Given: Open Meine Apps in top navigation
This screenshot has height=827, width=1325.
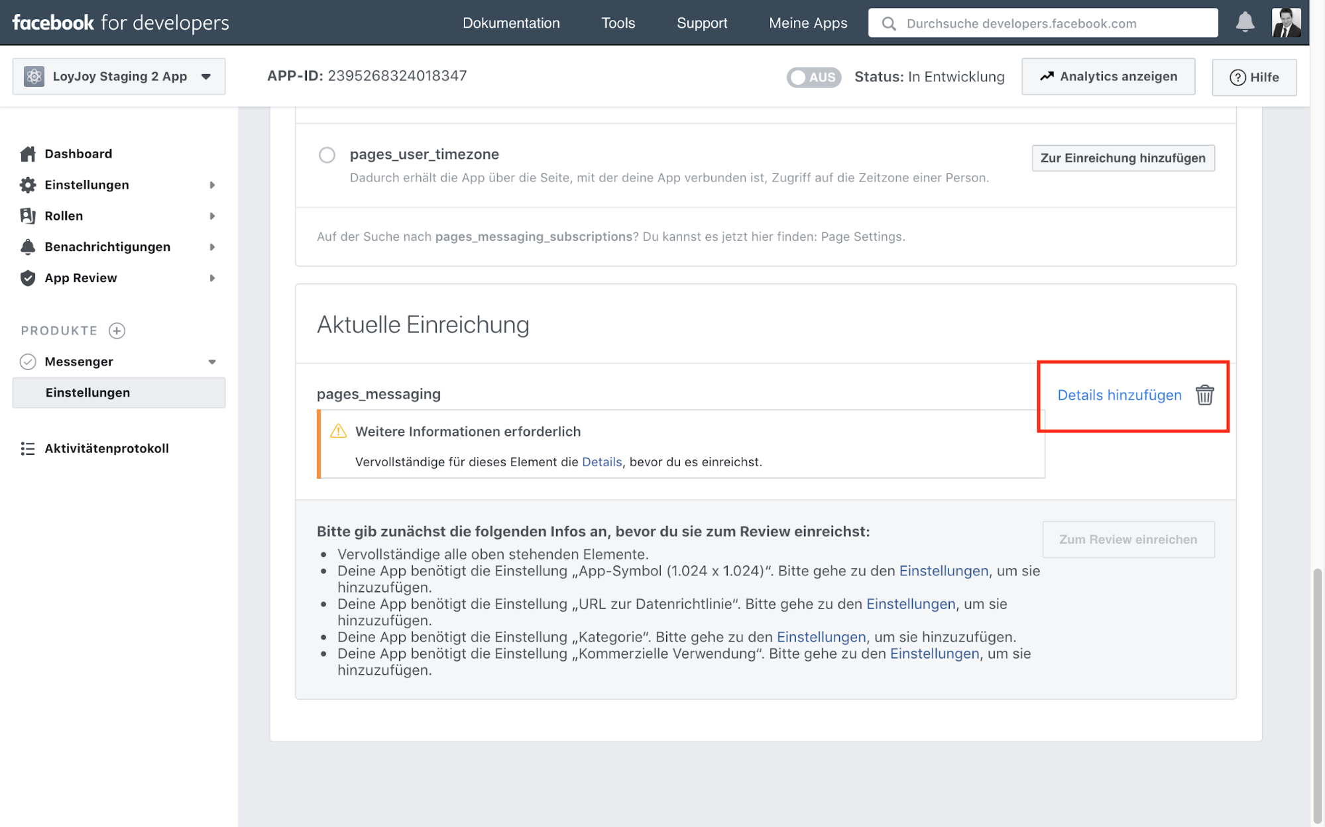Looking at the screenshot, I should tap(807, 23).
